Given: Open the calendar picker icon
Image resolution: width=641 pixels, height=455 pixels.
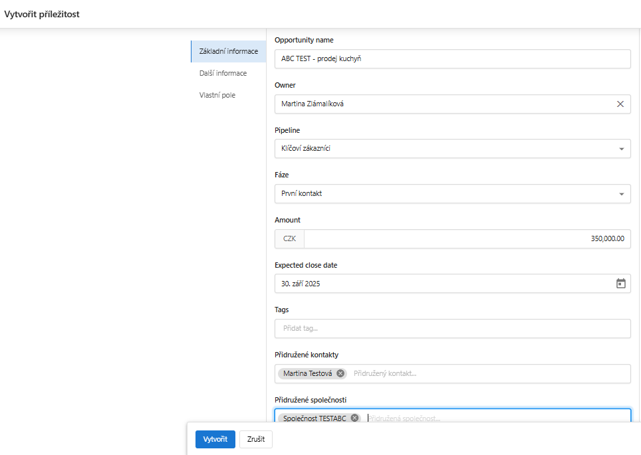Looking at the screenshot, I should [620, 284].
